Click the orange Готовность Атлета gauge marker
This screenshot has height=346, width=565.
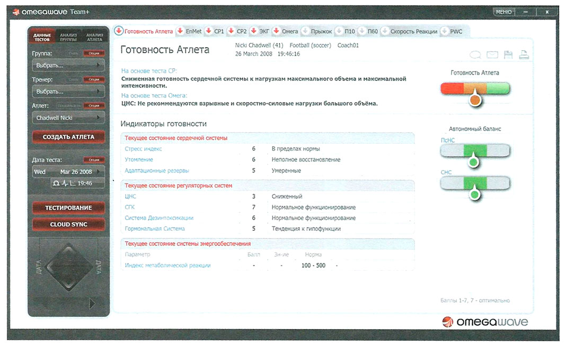[475, 99]
